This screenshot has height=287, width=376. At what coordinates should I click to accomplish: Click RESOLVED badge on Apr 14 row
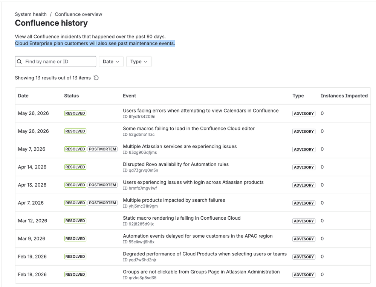[75, 167]
